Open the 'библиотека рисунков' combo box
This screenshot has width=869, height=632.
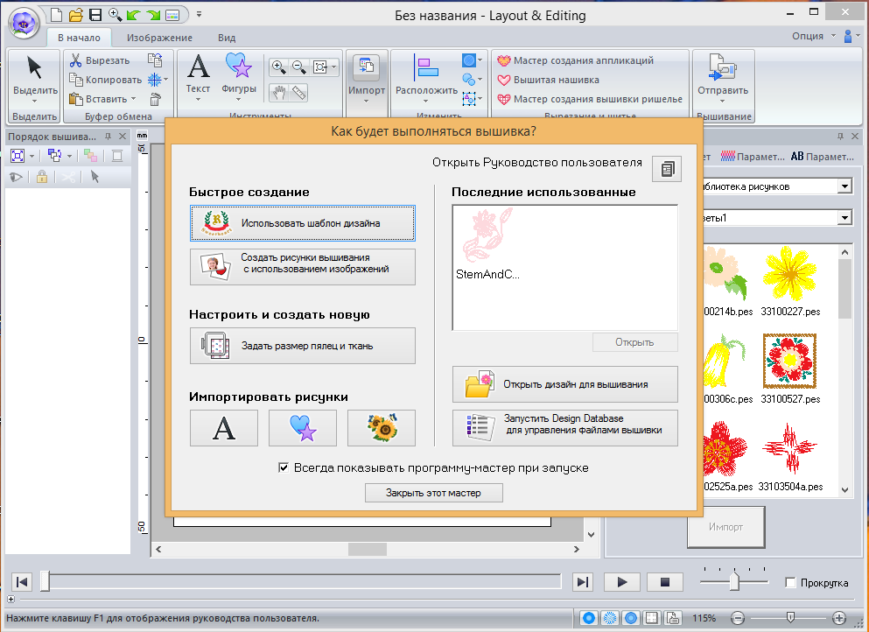(844, 186)
